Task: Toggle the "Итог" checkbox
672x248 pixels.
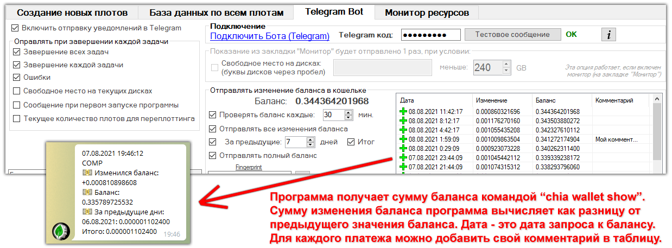Action: pyautogui.click(x=351, y=142)
